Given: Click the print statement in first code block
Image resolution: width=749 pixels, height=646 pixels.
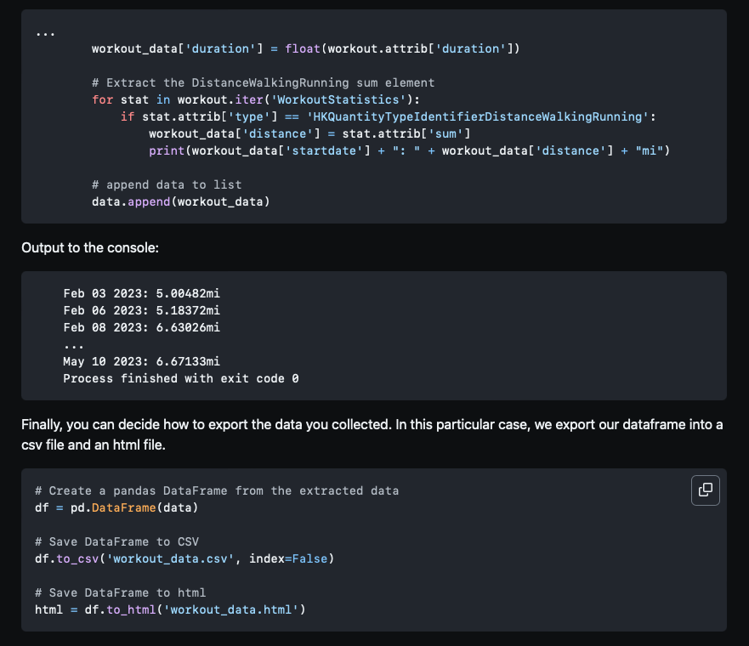Looking at the screenshot, I should coord(410,151).
